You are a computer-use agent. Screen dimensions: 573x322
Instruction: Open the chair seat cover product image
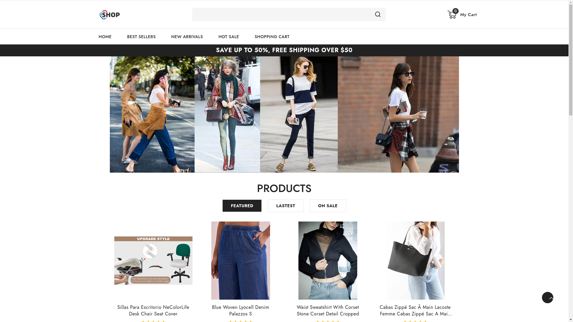[153, 261]
